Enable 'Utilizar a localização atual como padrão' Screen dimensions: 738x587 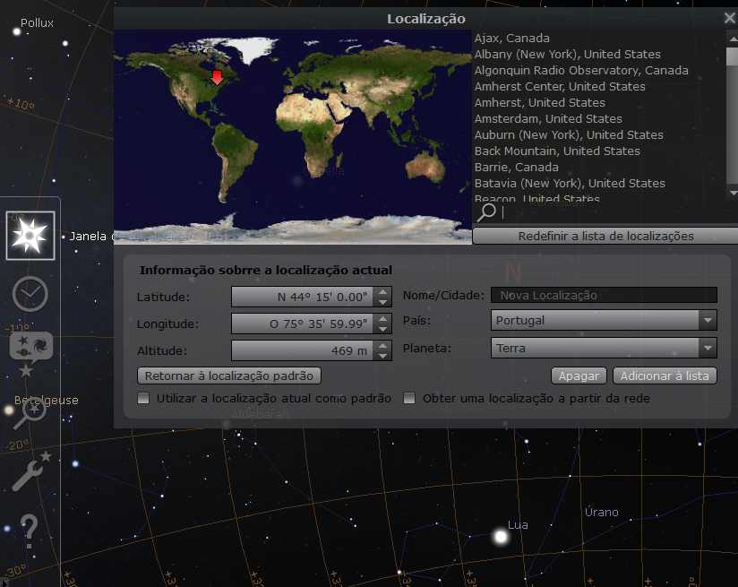click(x=143, y=398)
